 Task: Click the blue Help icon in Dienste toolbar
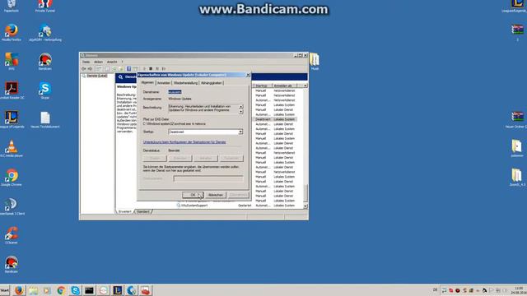(128, 68)
